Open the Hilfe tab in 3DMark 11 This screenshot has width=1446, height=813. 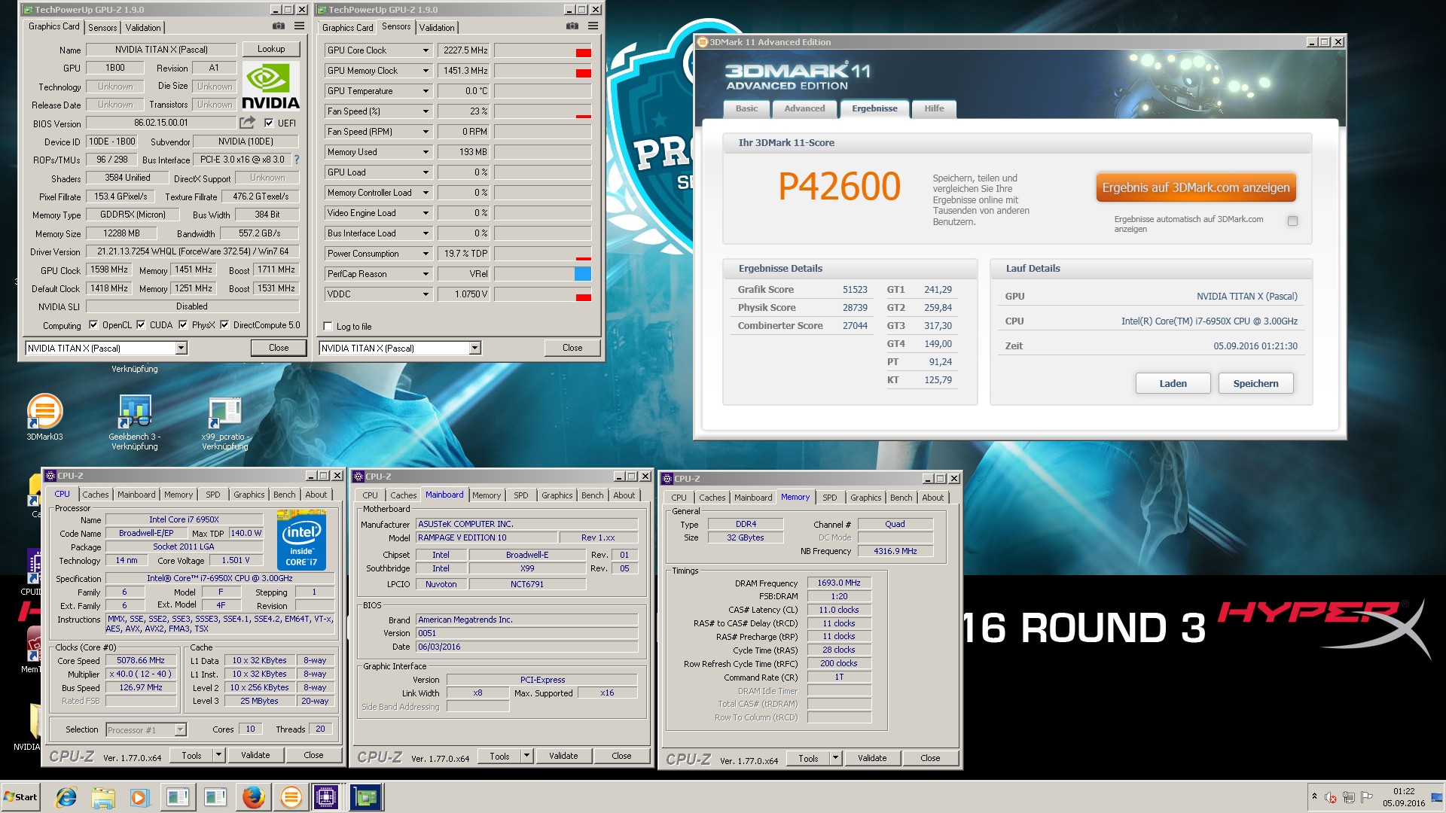[x=934, y=109]
